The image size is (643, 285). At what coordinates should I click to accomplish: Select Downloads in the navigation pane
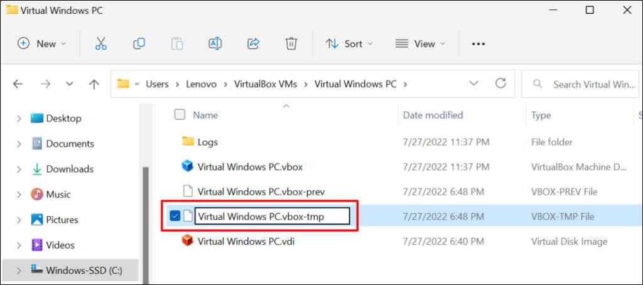70,169
